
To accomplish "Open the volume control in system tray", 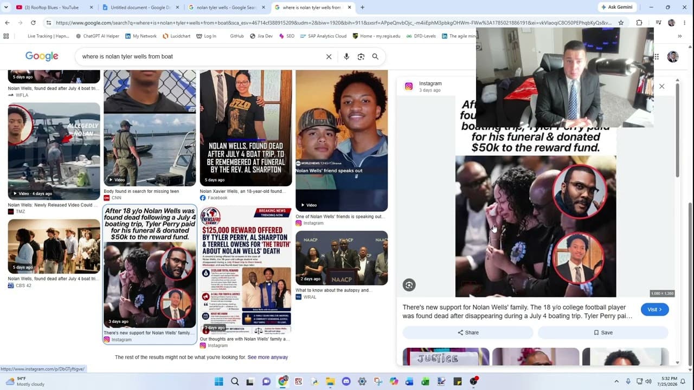I will click(648, 381).
